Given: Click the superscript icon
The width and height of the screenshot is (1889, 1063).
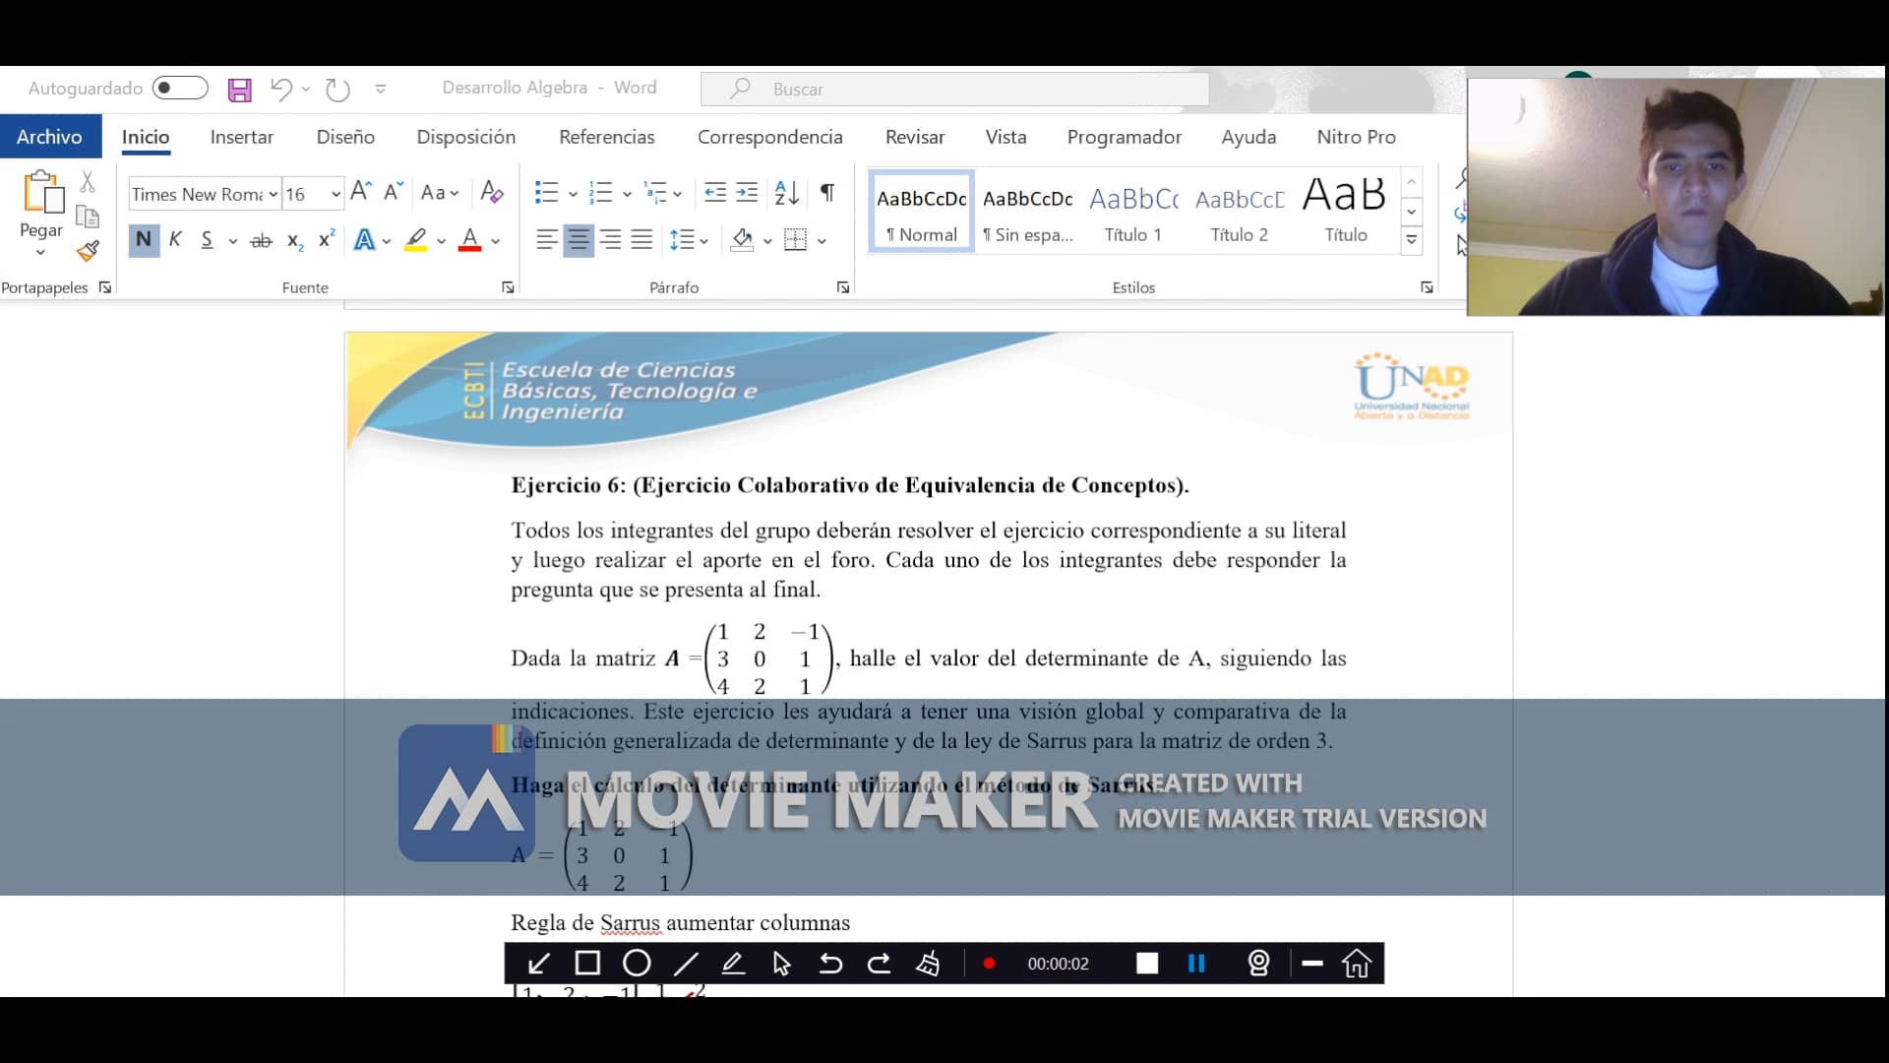Looking at the screenshot, I should pos(326,240).
